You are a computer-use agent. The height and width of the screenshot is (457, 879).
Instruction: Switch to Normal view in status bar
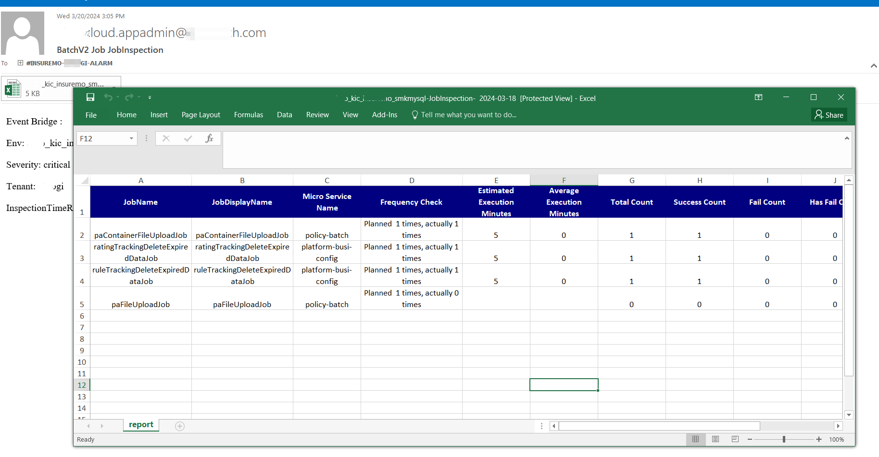[695, 439]
